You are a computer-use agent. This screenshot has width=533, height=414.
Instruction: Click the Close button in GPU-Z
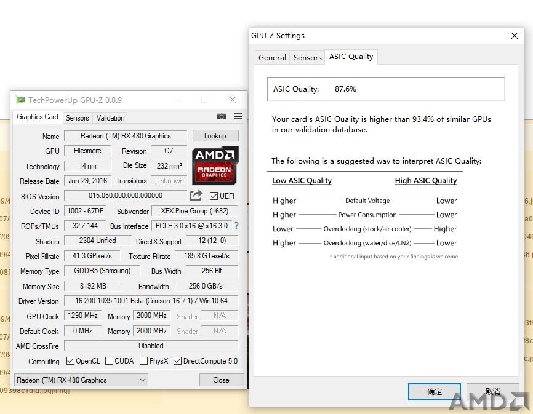point(222,380)
